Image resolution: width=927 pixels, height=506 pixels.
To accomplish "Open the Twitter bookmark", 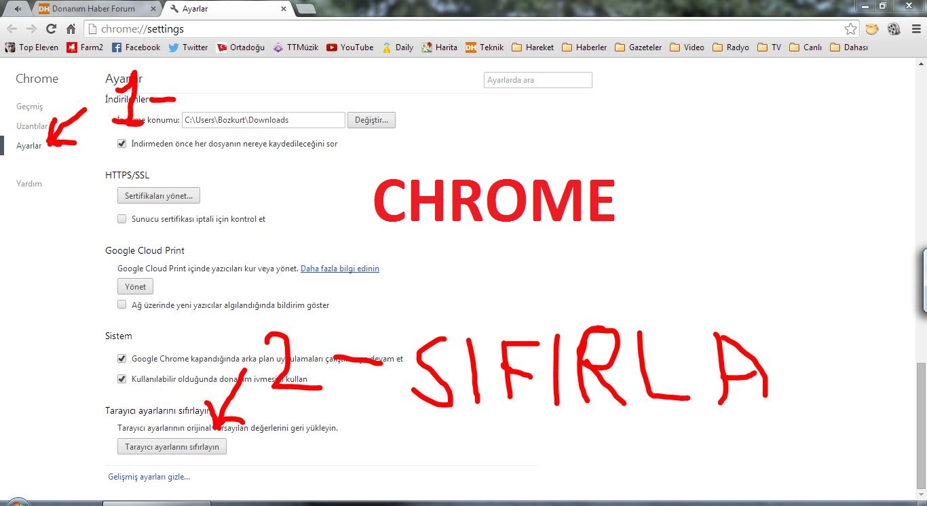I will click(188, 47).
